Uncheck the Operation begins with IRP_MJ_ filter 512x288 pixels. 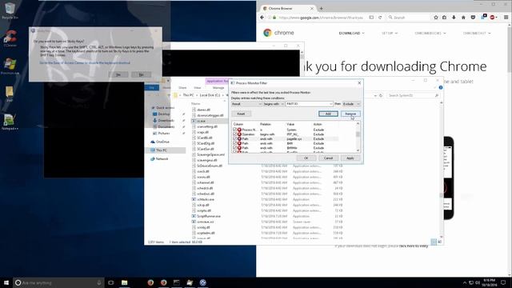234,134
